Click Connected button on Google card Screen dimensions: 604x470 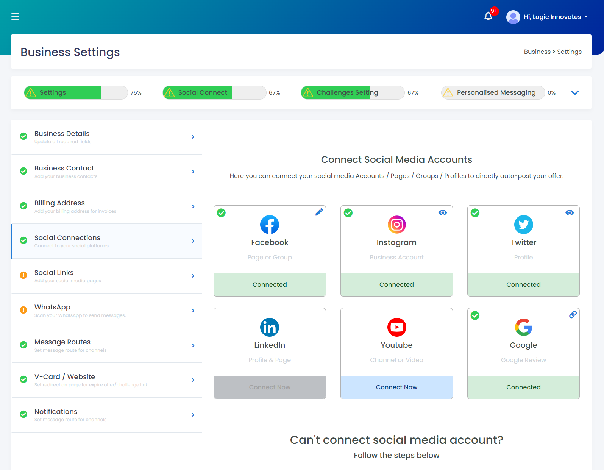point(523,387)
